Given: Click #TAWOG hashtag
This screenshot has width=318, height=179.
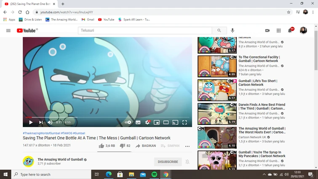Looking at the screenshot, I should tap(67, 133).
